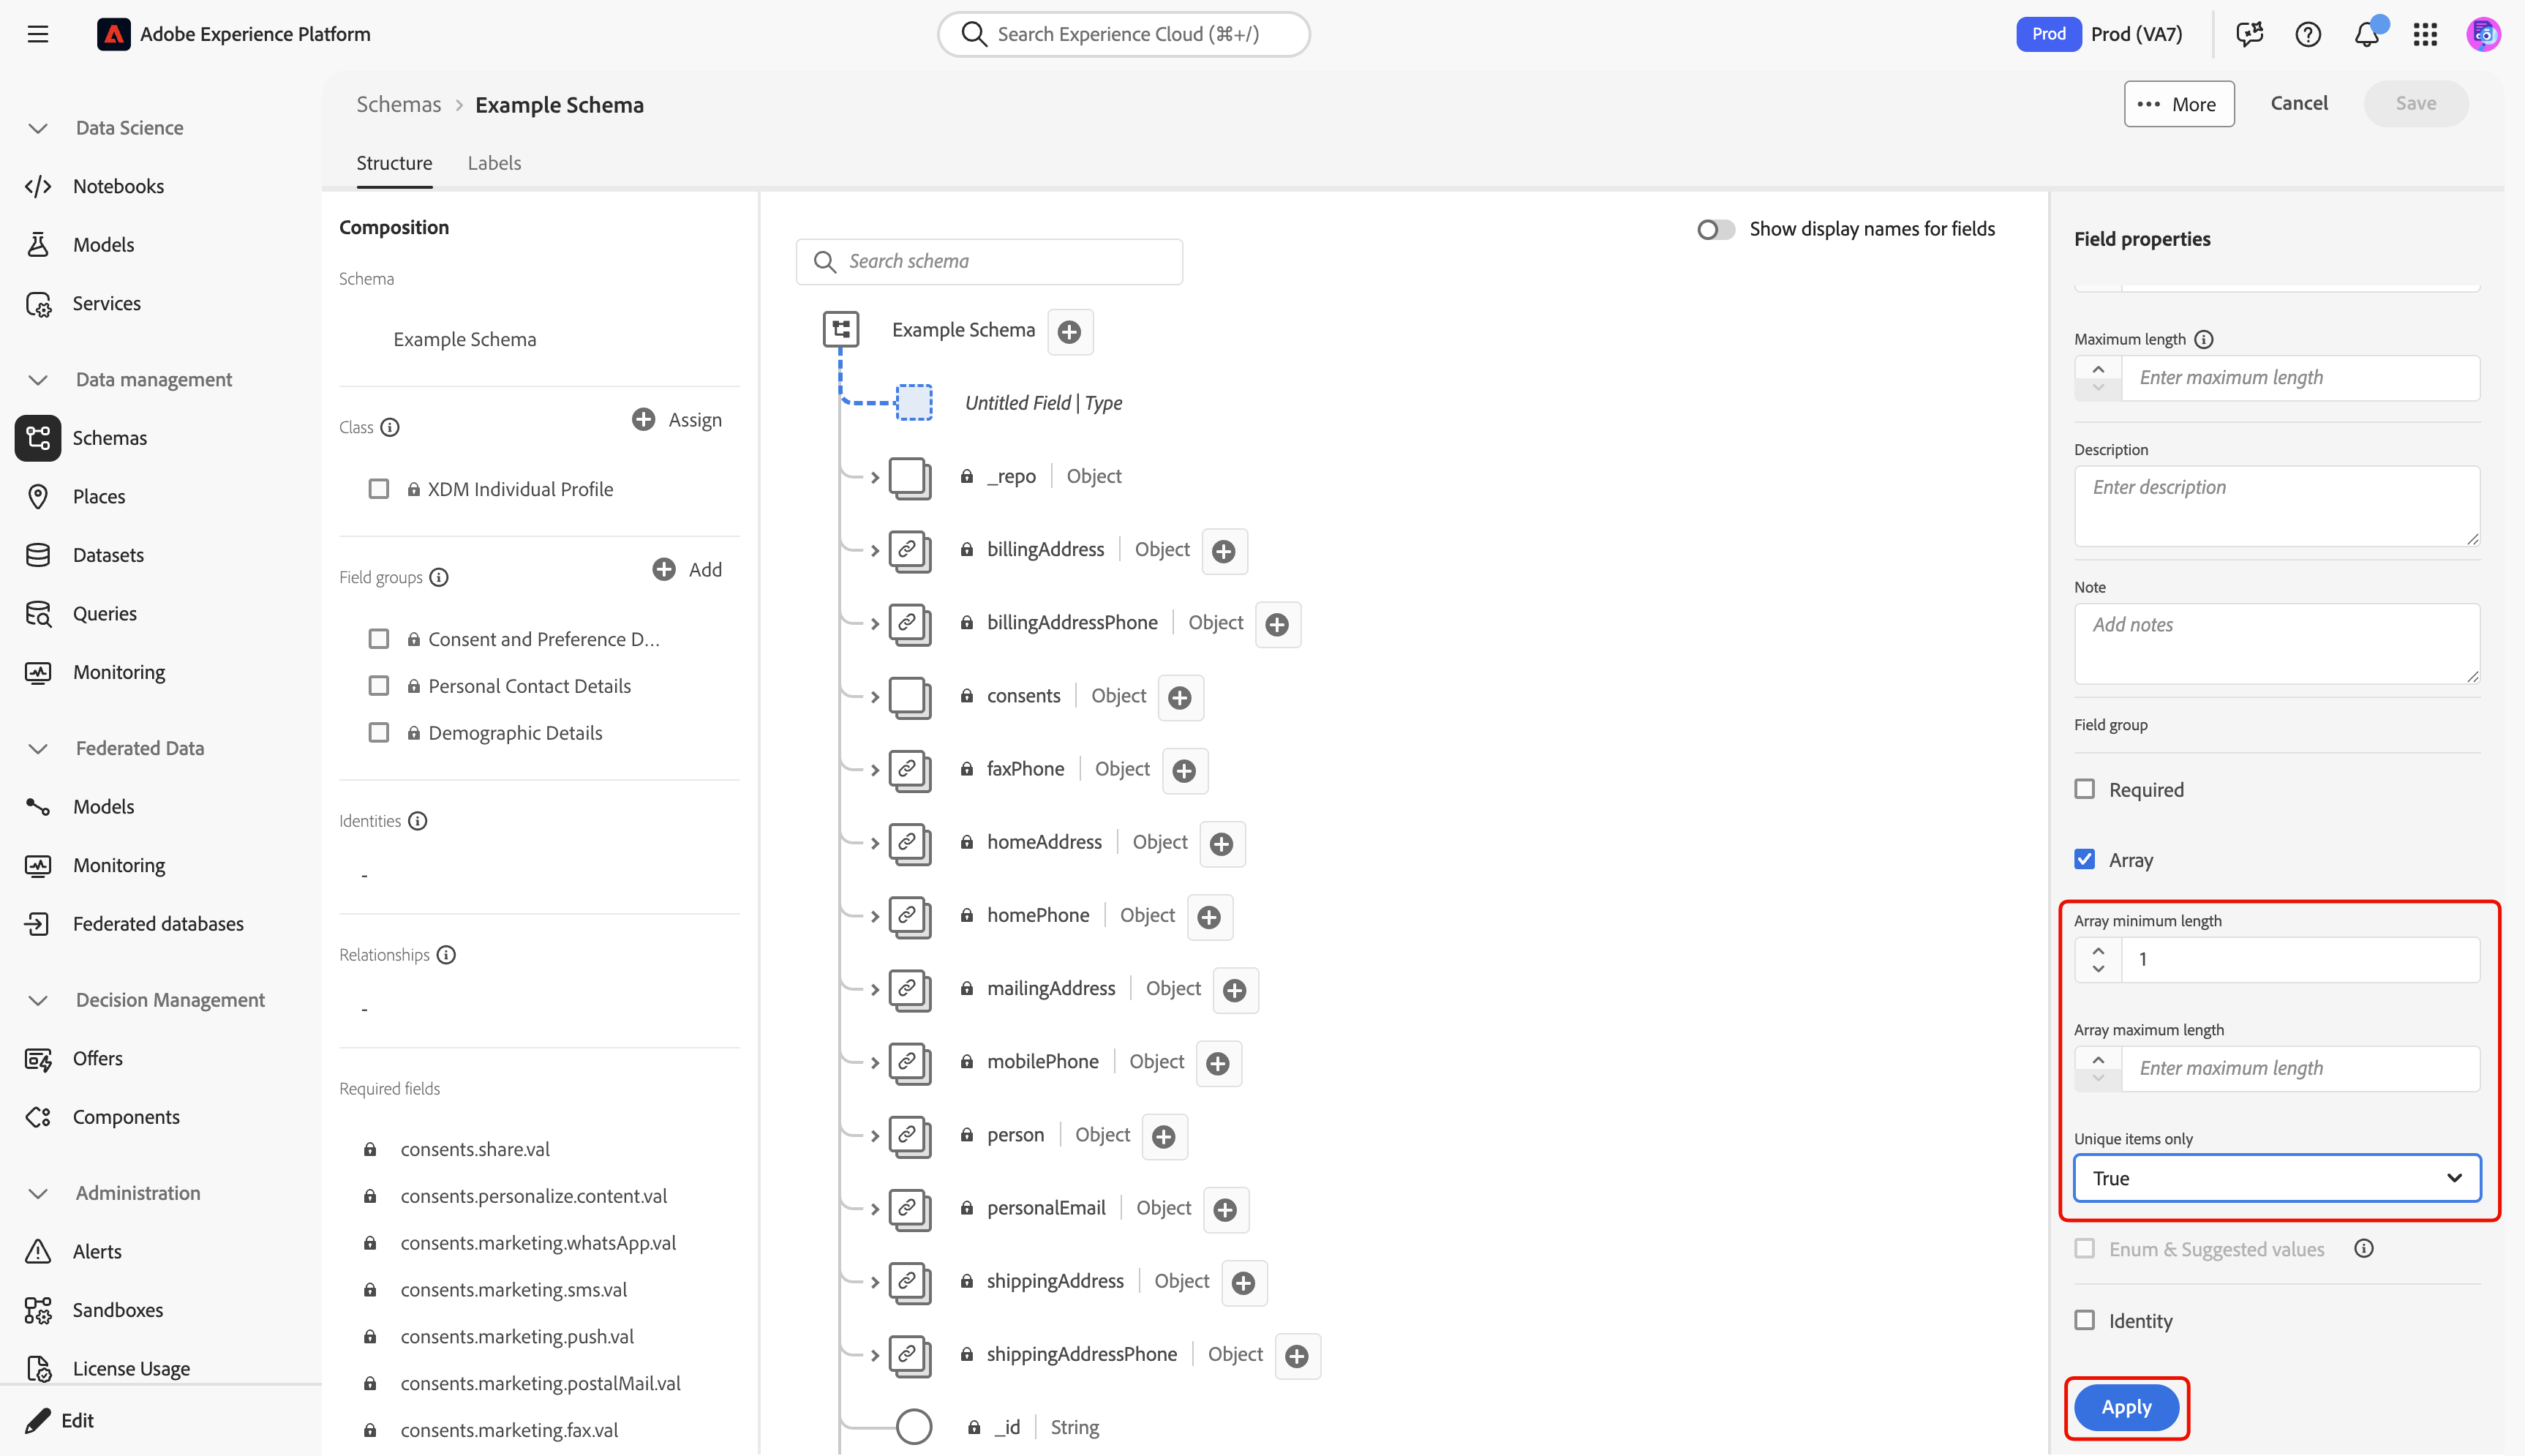Toggle Show display names for fields
The image size is (2525, 1456).
(1715, 229)
